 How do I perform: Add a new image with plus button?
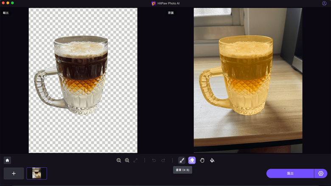[14, 174]
